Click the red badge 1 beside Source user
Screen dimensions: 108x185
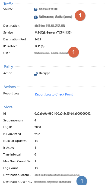[80, 16]
